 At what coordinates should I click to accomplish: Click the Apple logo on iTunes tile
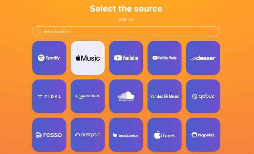pyautogui.click(x=157, y=135)
